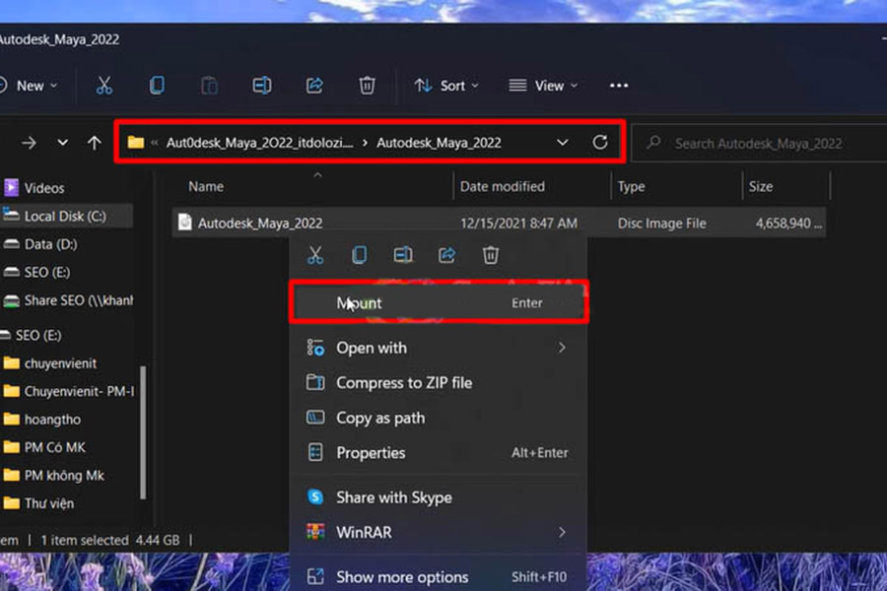Select Open with in the context menu
This screenshot has height=591, width=887.
[439, 348]
